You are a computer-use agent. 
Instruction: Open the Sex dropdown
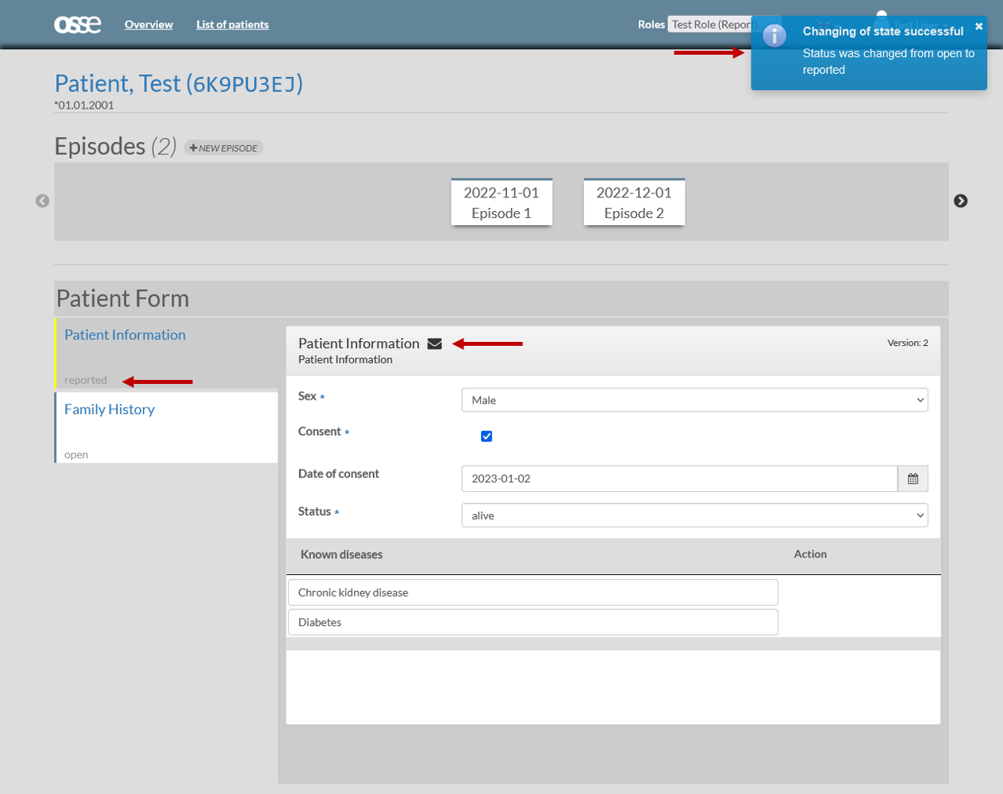coord(694,400)
